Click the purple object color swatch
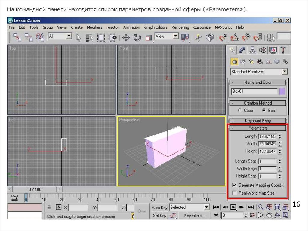Viewport: 308px width, 231px height. click(x=282, y=91)
